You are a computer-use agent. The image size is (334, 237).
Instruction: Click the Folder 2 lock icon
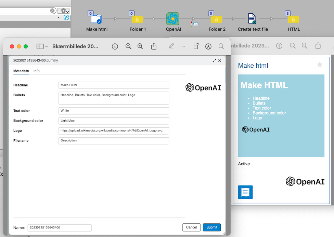216,19
